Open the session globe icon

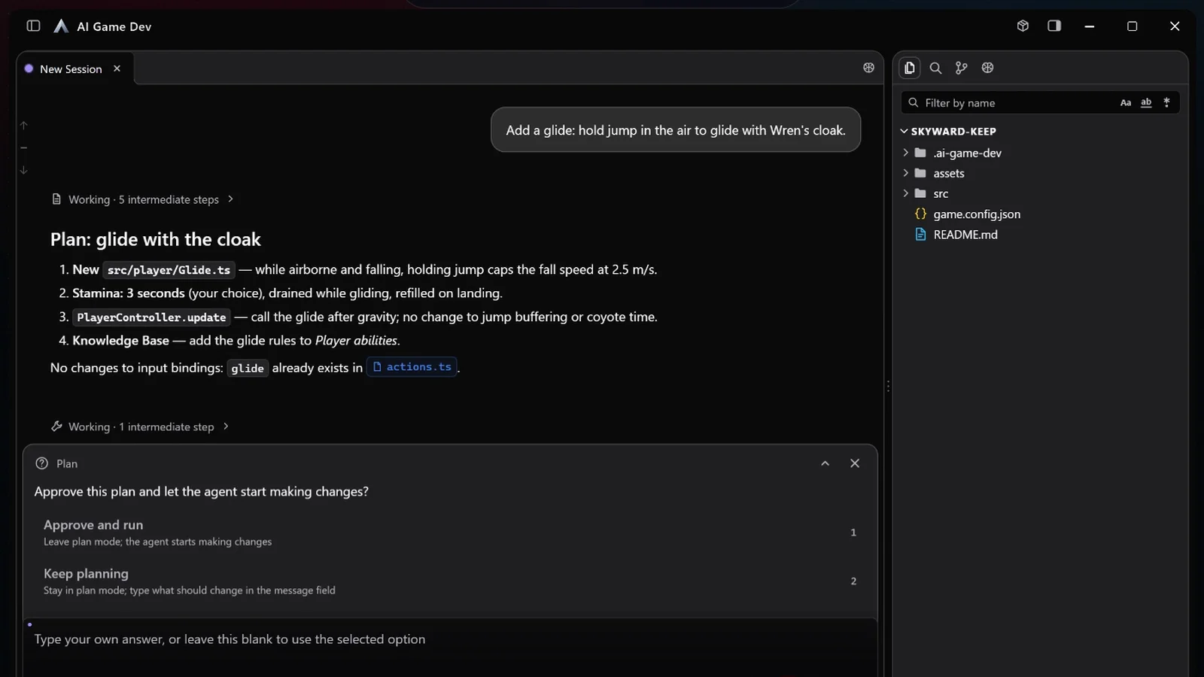868,68
